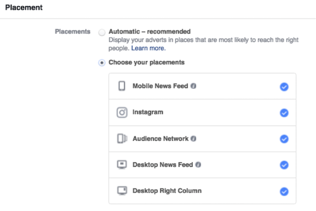This screenshot has height=211, width=316.
Task: Open the info icon next to Desktop News Feed
Action: 198,165
